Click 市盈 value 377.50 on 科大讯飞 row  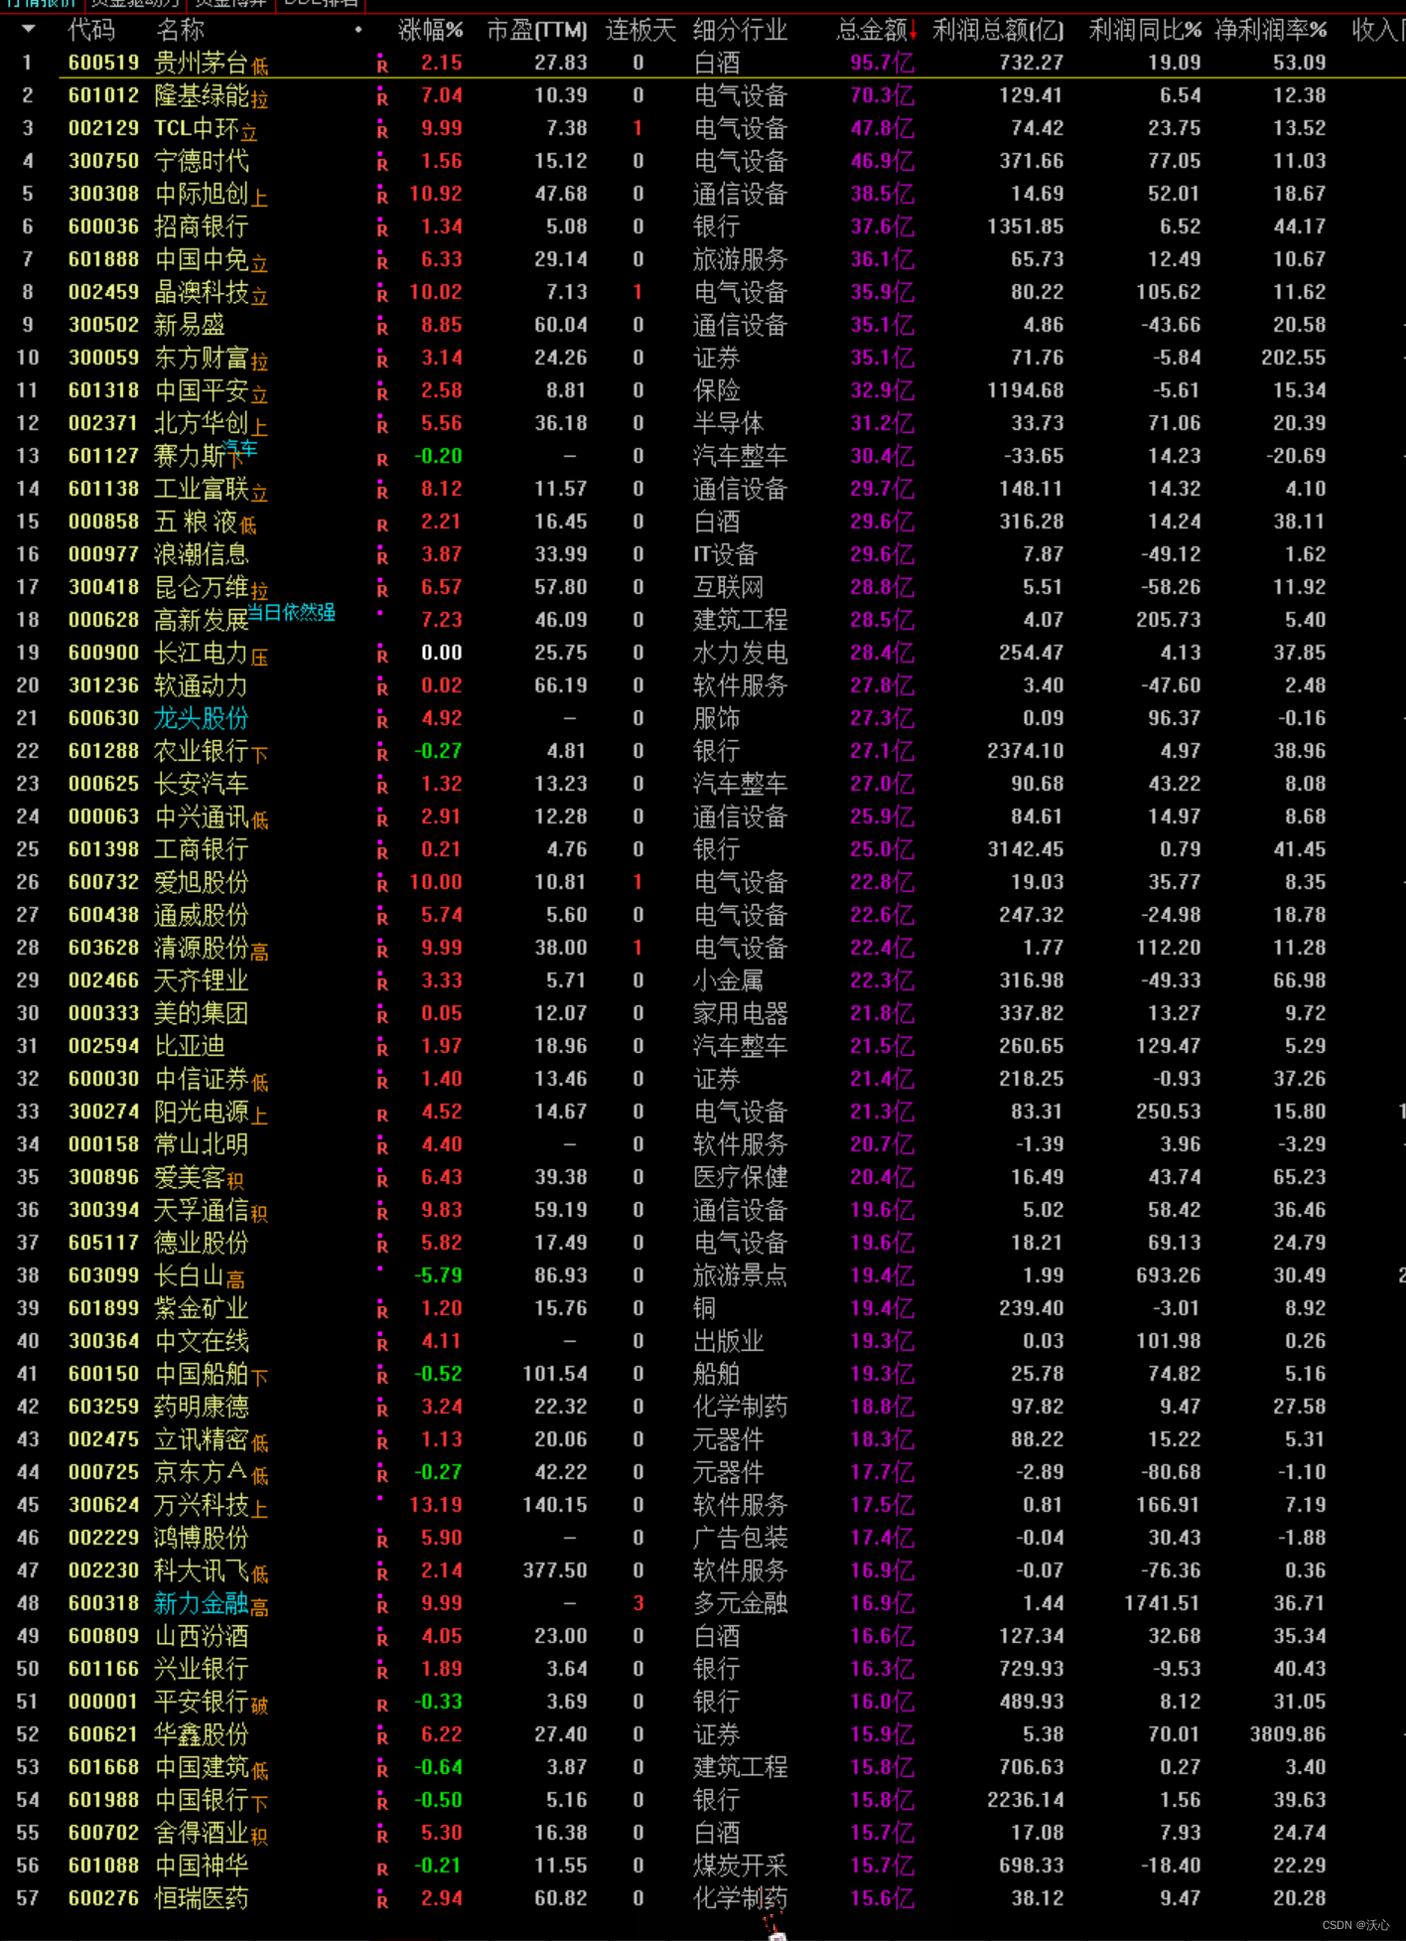tap(555, 1570)
